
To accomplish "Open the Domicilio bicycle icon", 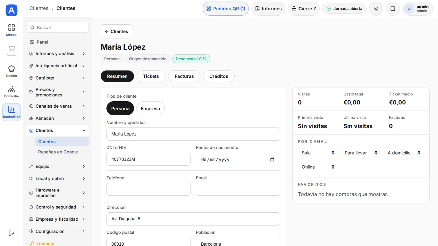I will point(11,92).
